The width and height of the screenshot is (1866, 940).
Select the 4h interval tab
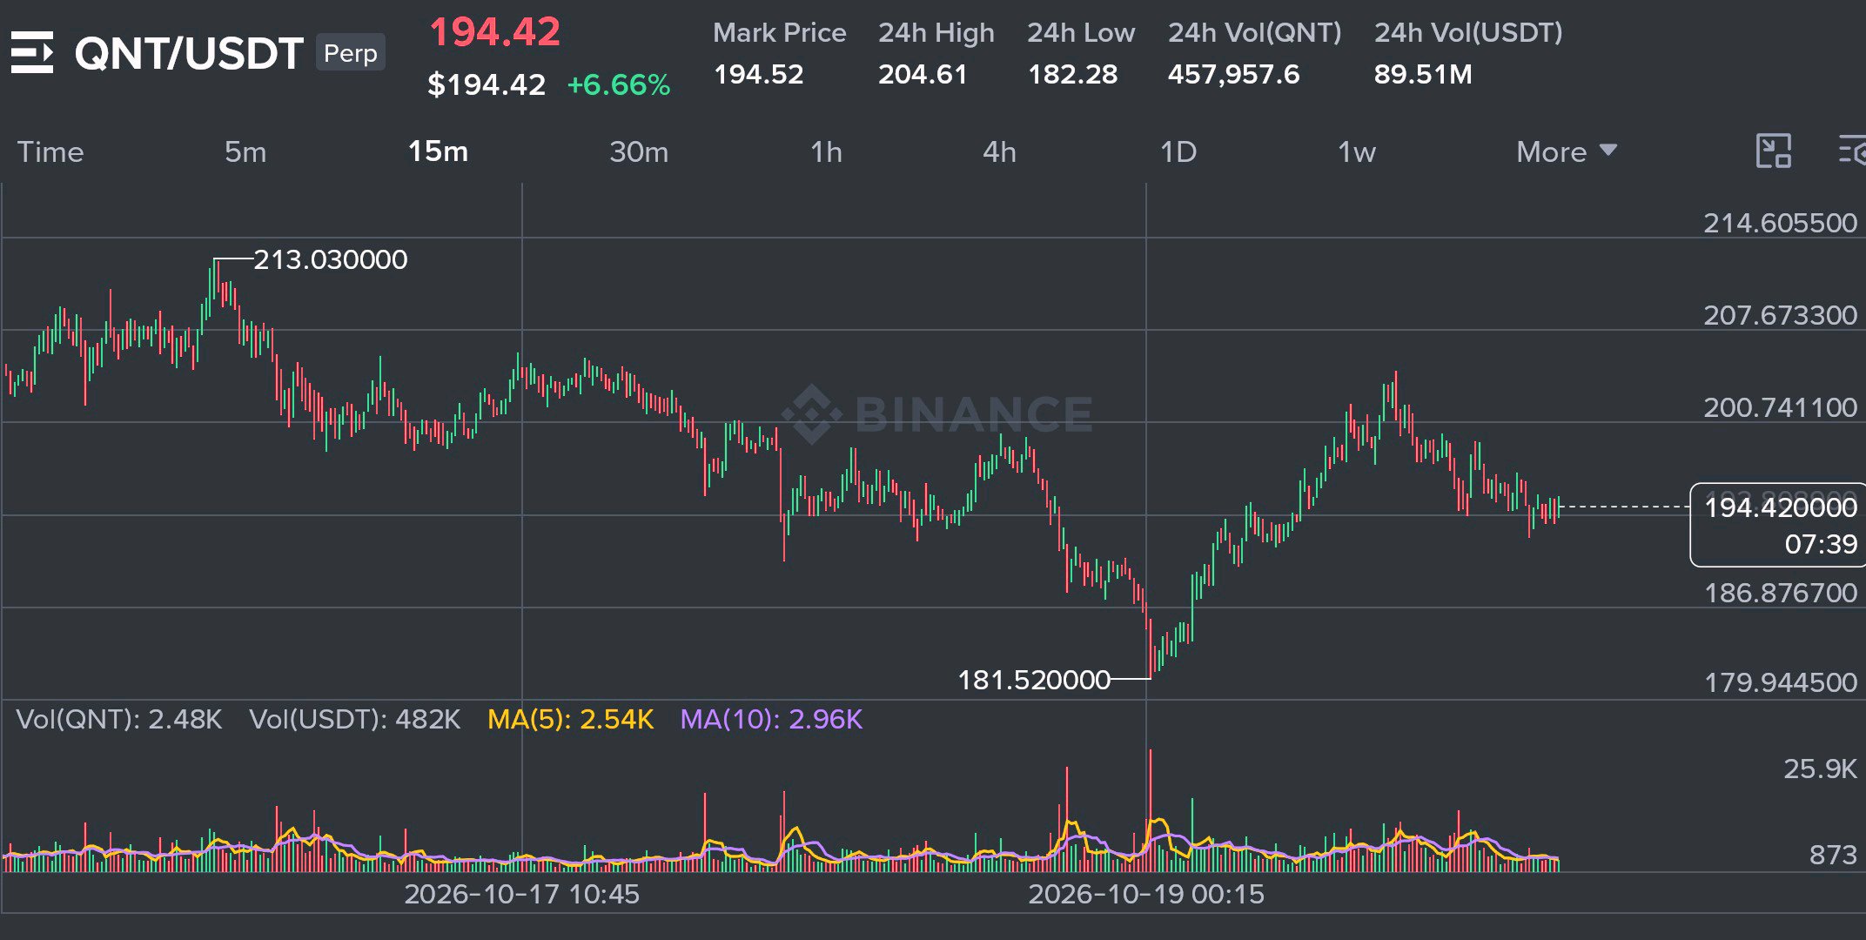pos(999,151)
